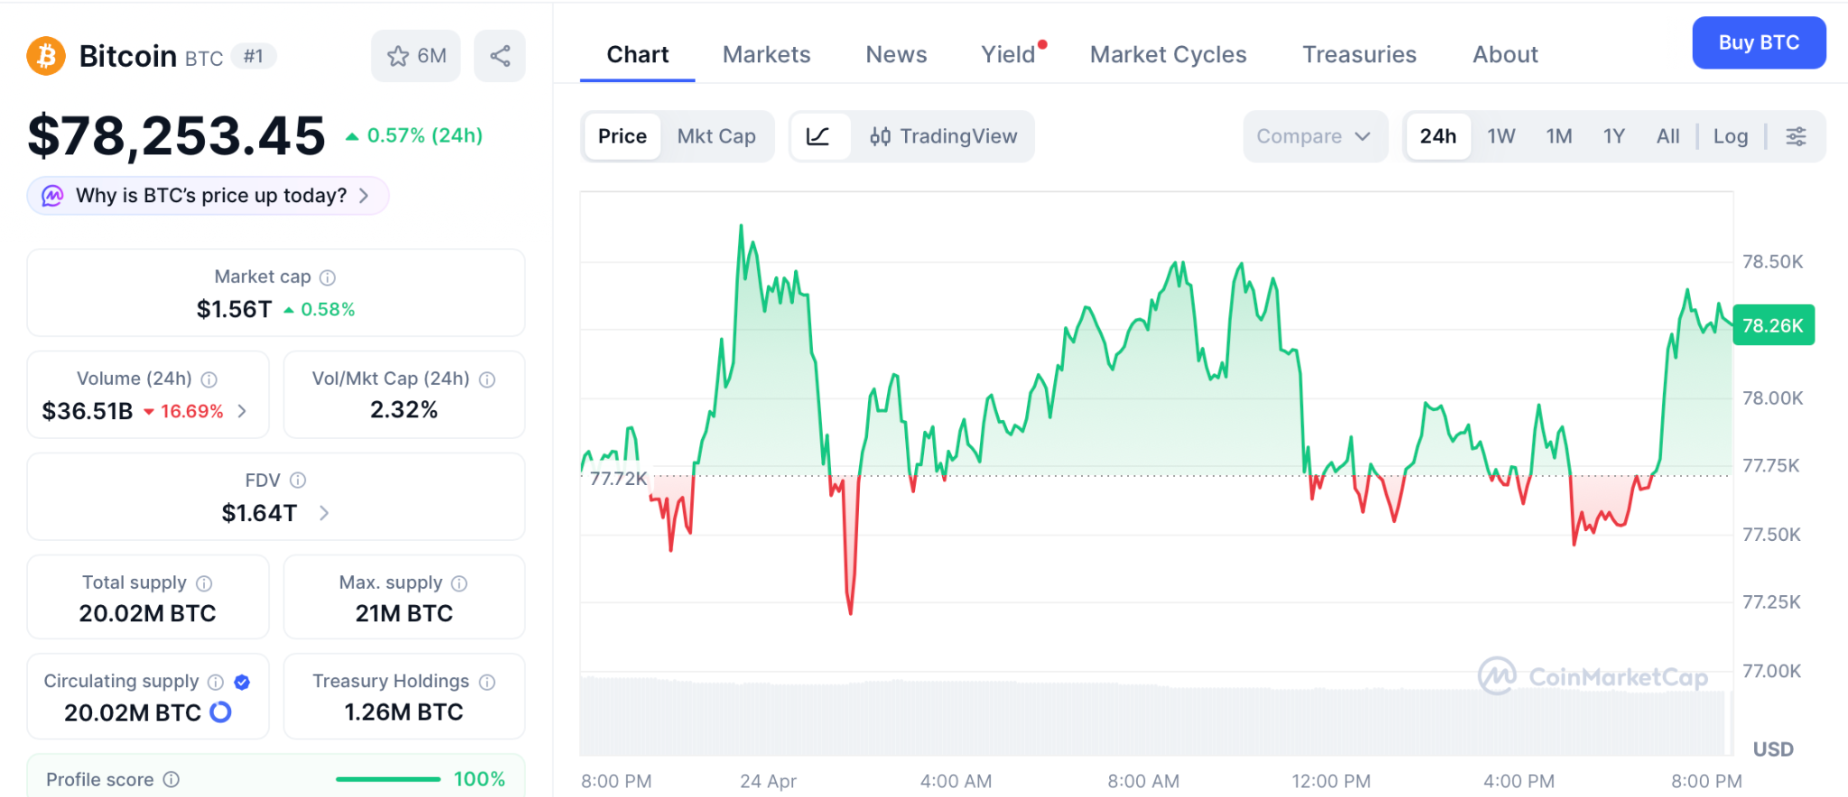This screenshot has width=1848, height=797.
Task: Expand the Volume (24h) details chevron
Action: click(242, 411)
